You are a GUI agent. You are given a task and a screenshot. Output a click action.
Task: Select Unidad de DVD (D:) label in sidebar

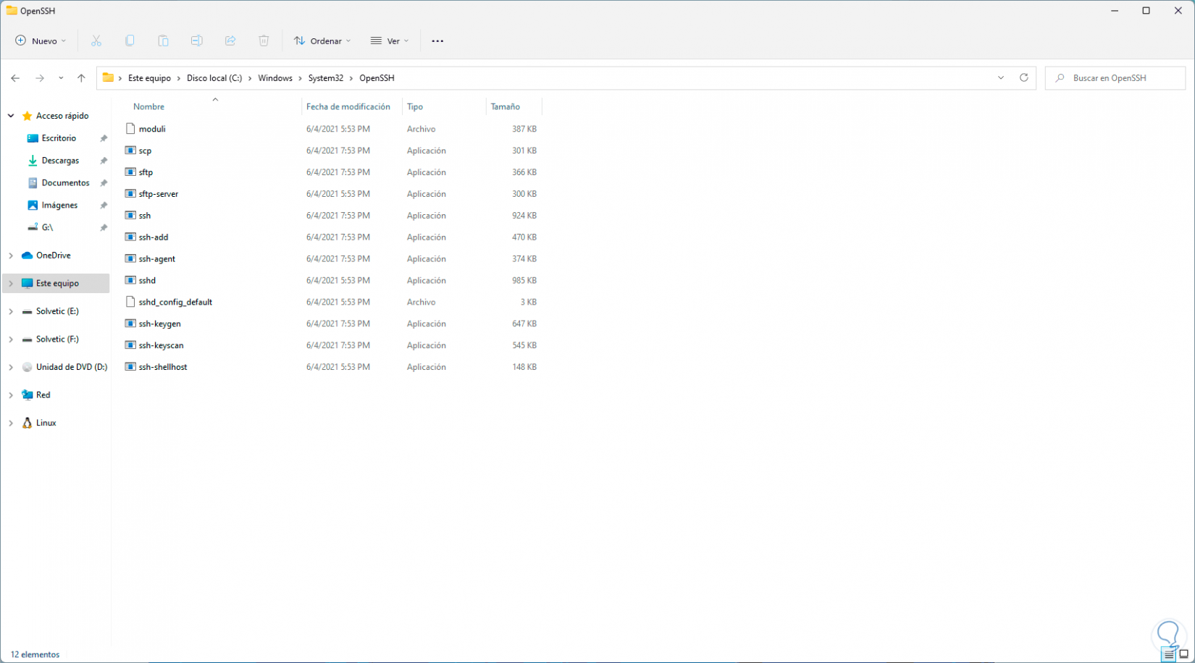[72, 367]
